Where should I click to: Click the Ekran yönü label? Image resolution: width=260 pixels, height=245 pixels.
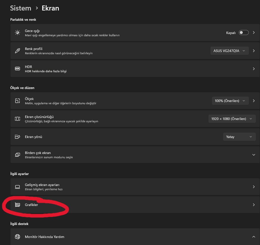point(33,137)
